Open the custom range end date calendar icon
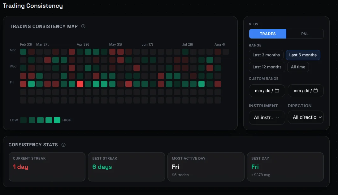The height and width of the screenshot is (195, 338). (x=315, y=91)
